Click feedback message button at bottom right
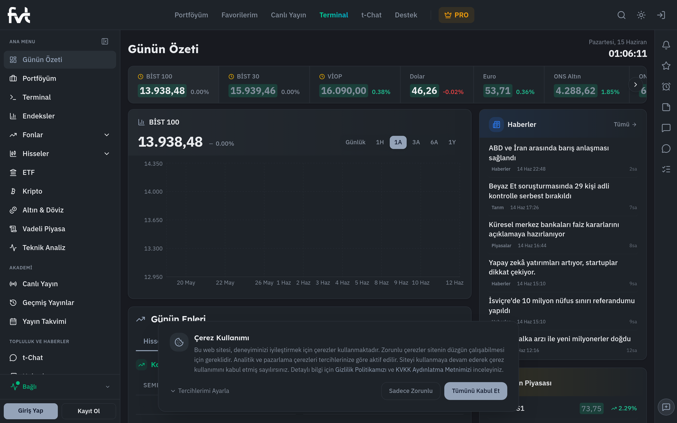 point(666,407)
